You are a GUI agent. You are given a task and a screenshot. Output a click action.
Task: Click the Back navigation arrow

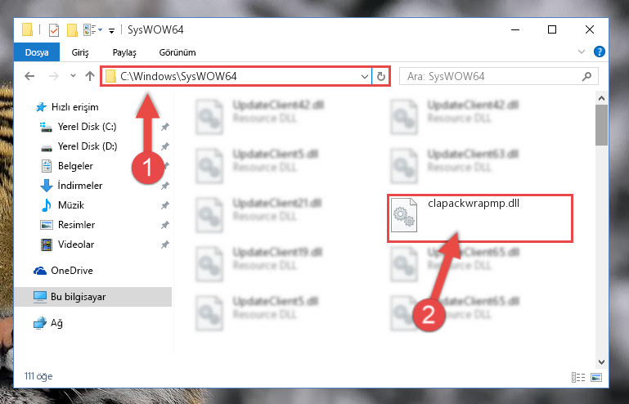[x=29, y=76]
